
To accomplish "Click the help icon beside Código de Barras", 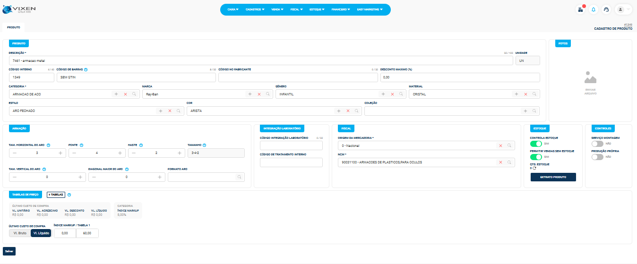I will (x=86, y=69).
